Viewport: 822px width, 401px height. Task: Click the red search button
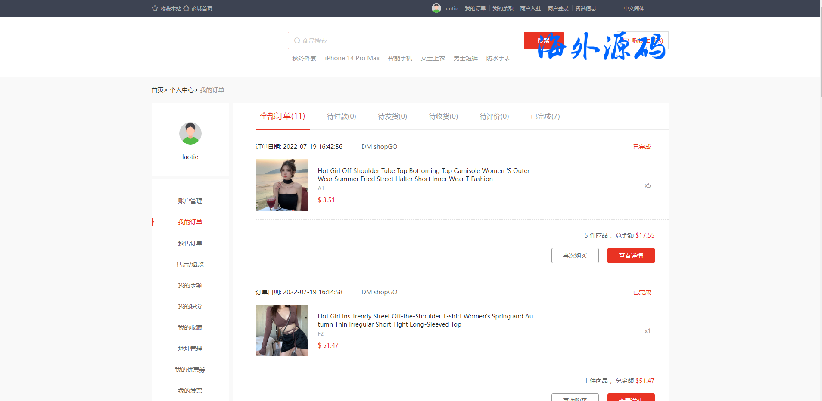543,40
